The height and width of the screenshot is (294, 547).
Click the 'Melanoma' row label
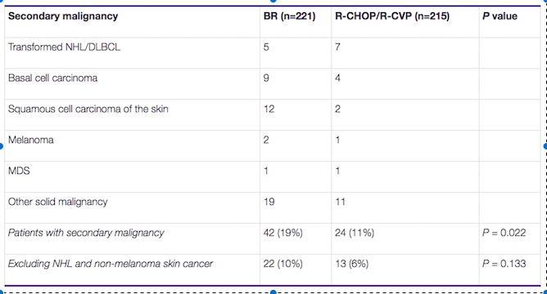(30, 140)
